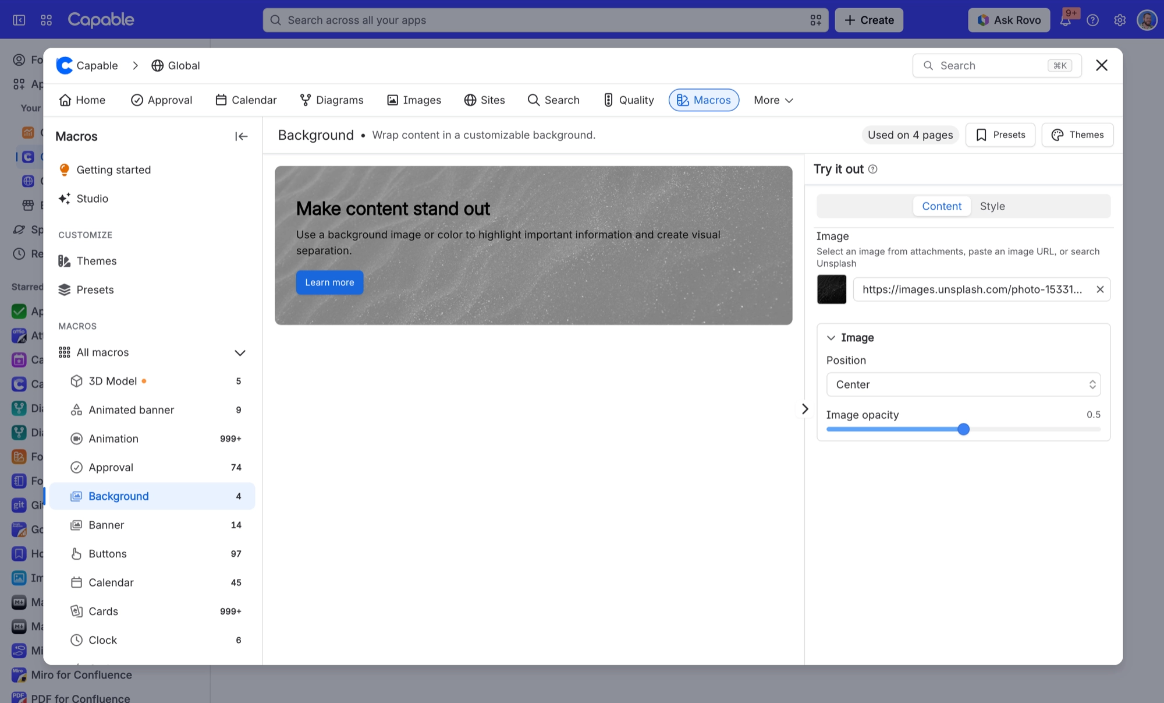Click the Used on 4 pages badge
Image resolution: width=1164 pixels, height=703 pixels.
tap(910, 135)
